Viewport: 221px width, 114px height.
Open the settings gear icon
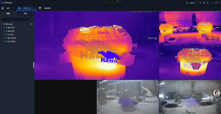click(201, 3)
